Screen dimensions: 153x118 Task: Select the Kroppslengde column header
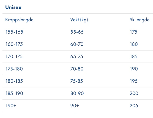pos(19,20)
